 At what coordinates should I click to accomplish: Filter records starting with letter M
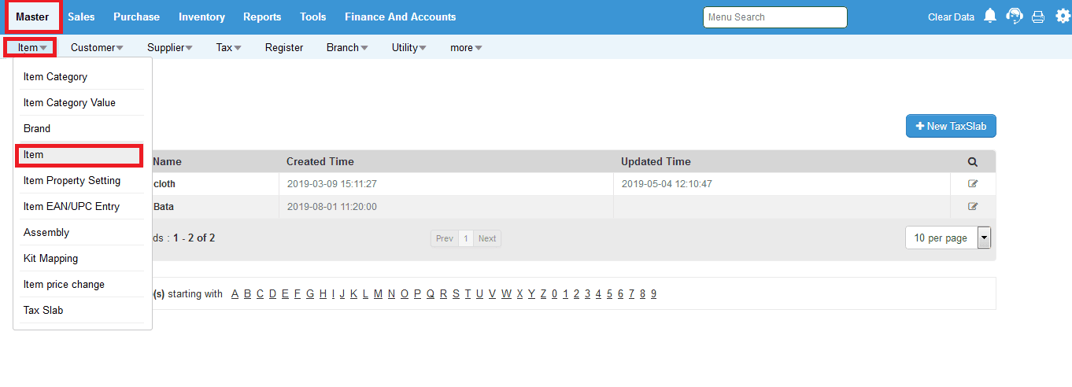click(x=378, y=294)
